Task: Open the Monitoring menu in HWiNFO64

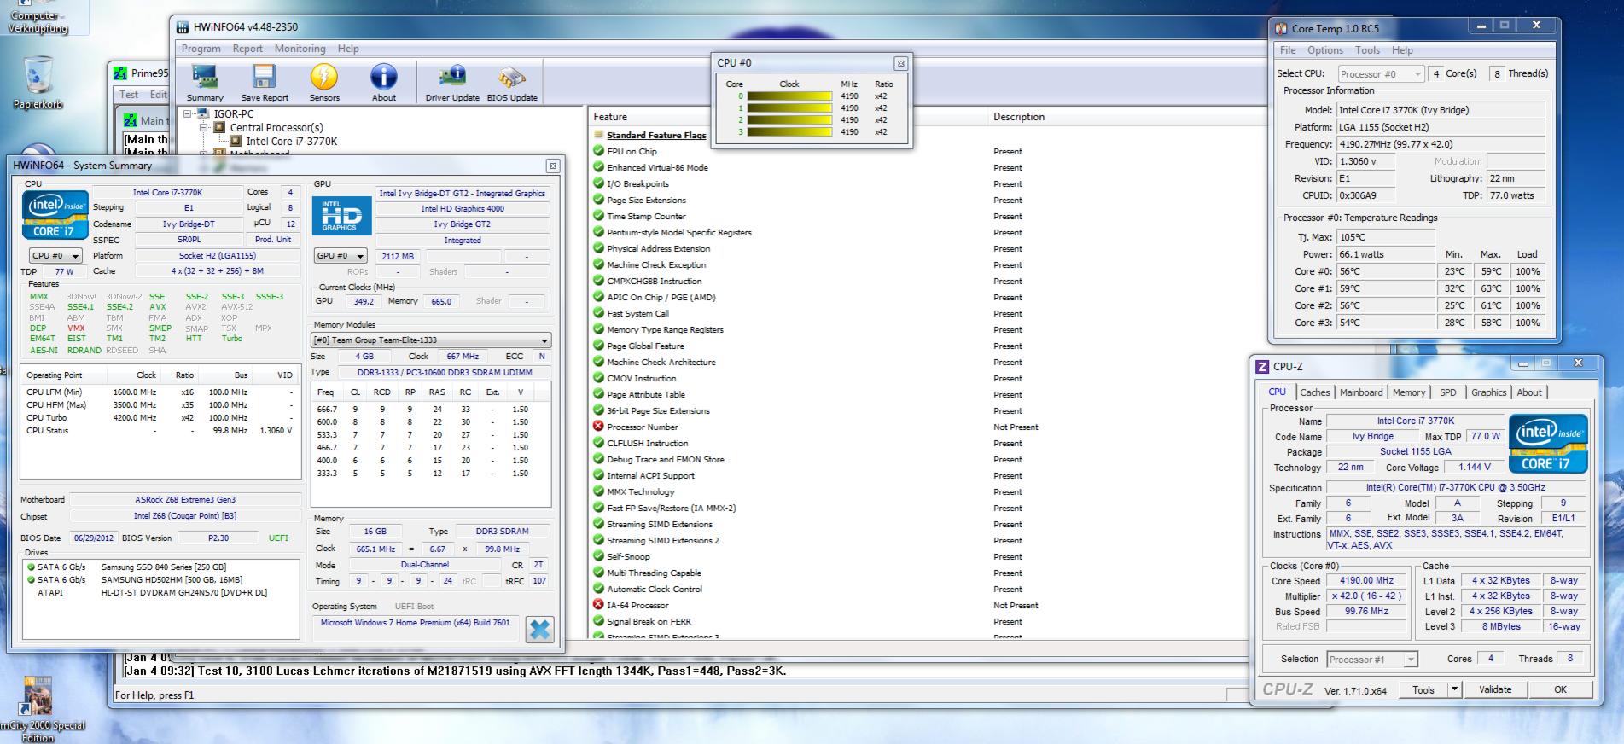Action: (300, 49)
